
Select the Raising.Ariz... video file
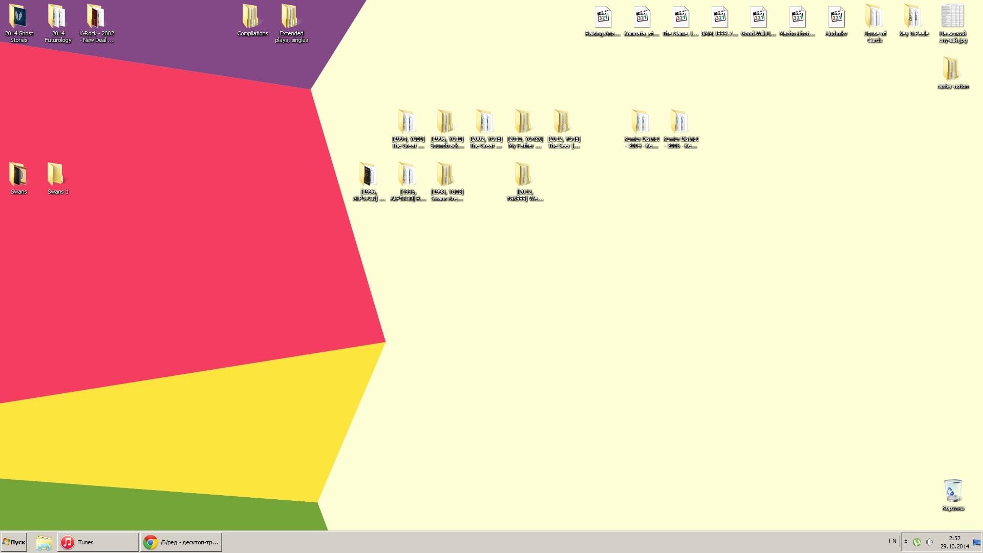point(603,18)
